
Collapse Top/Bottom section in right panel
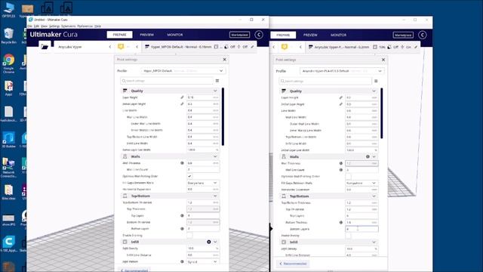pyautogui.click(x=374, y=196)
